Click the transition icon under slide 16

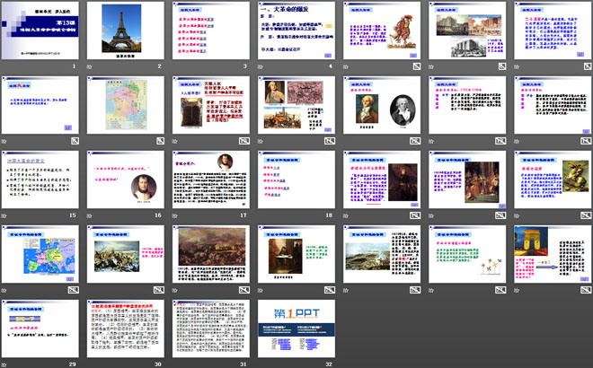(90, 215)
